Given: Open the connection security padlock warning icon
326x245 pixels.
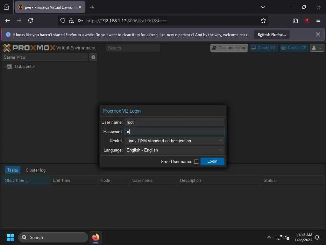Looking at the screenshot, I should 71,20.
